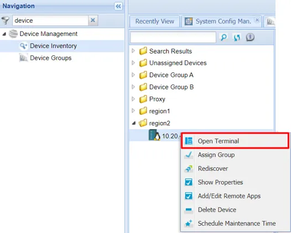Switch to the Recently View tab
Screen dimensions: 291x233
coord(154,22)
